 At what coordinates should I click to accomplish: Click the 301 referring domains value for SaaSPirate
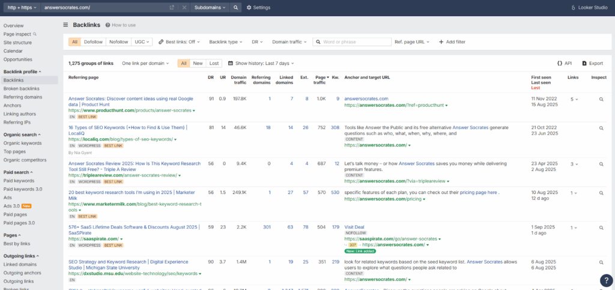(267, 227)
